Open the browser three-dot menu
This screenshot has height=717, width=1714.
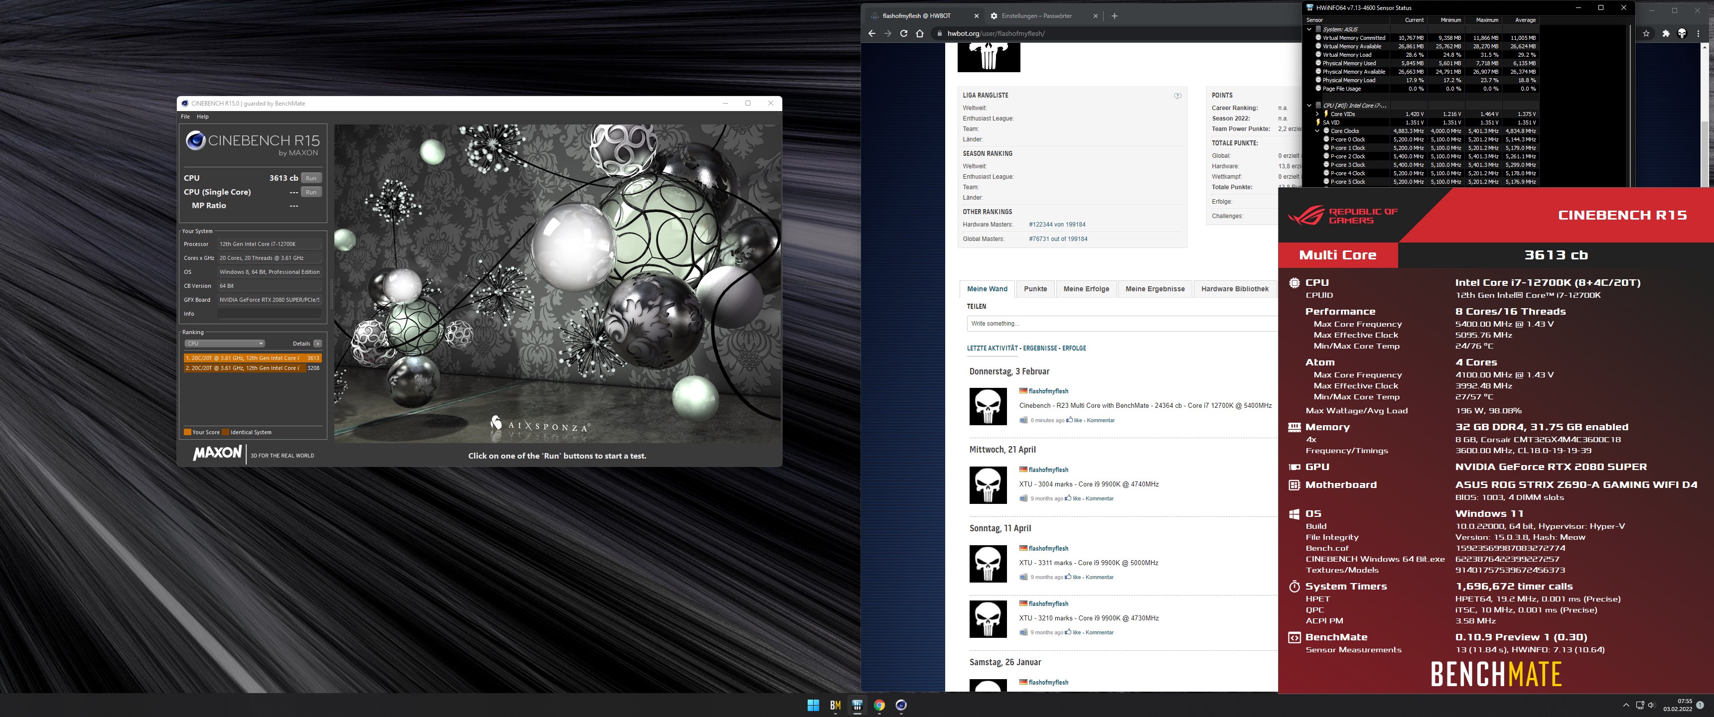[x=1698, y=33]
